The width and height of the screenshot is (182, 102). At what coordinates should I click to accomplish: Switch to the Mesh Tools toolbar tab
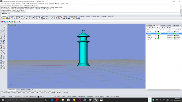coord(46,16)
